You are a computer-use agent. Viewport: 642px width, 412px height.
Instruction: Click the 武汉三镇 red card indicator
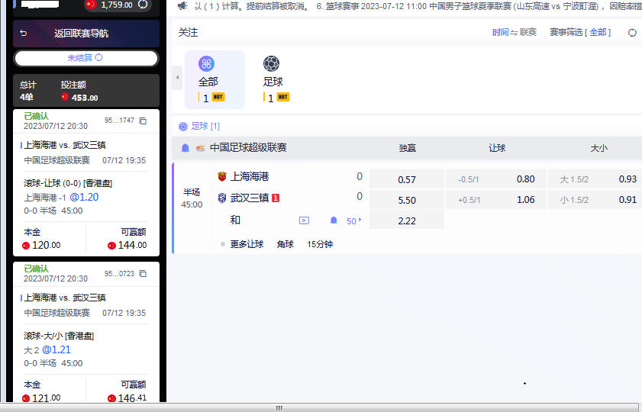276,198
